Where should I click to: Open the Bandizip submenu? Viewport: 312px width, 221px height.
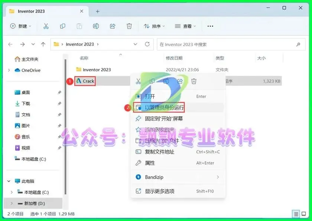click(x=178, y=177)
